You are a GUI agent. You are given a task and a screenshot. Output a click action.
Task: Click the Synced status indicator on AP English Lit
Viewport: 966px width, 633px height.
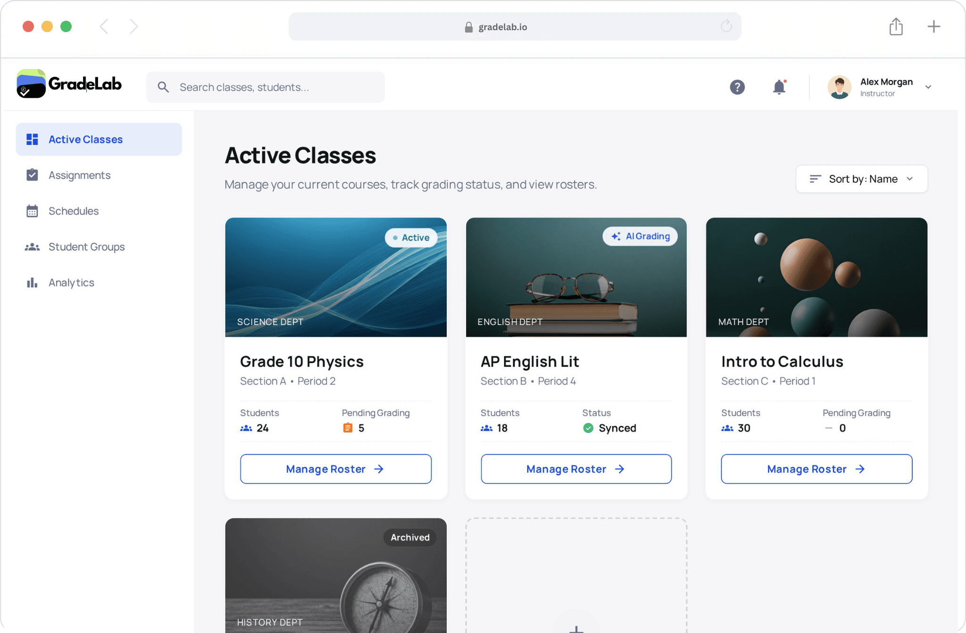[x=610, y=428]
